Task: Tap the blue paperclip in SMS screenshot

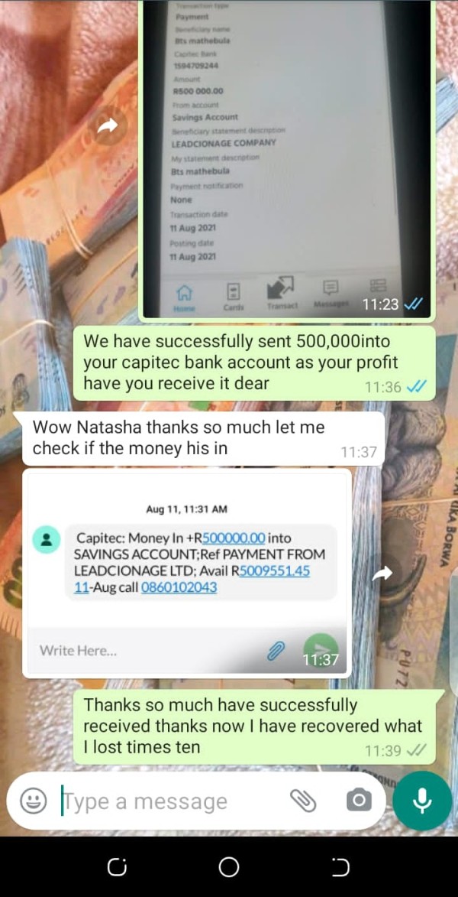Action: pyautogui.click(x=276, y=651)
